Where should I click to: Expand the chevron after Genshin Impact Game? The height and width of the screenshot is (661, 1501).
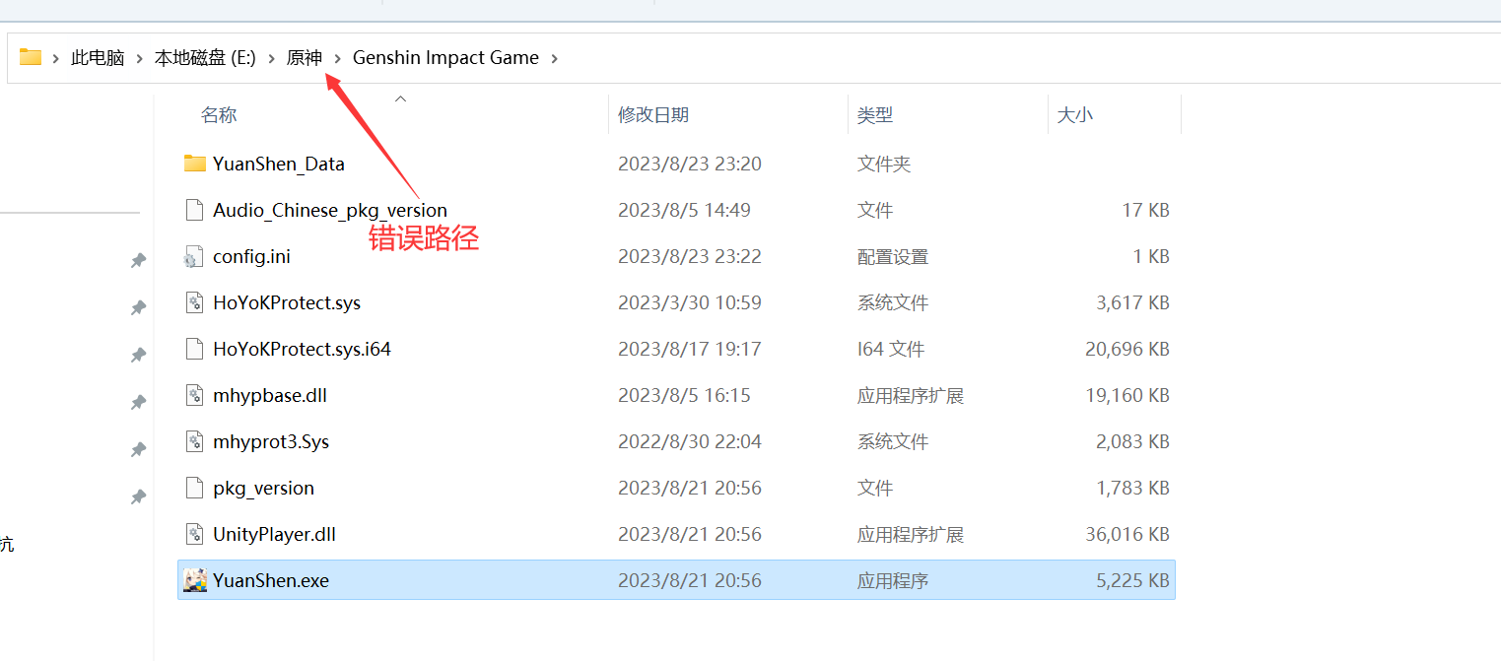[554, 58]
